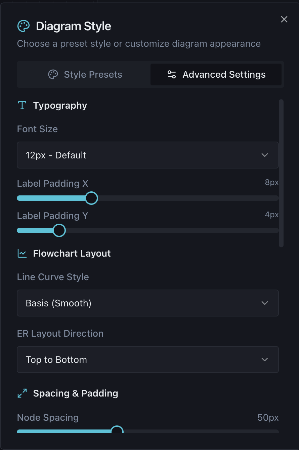Screen dimensions: 299x450
Task: Click the palette icon on Style Presets tab
Action: (x=53, y=74)
